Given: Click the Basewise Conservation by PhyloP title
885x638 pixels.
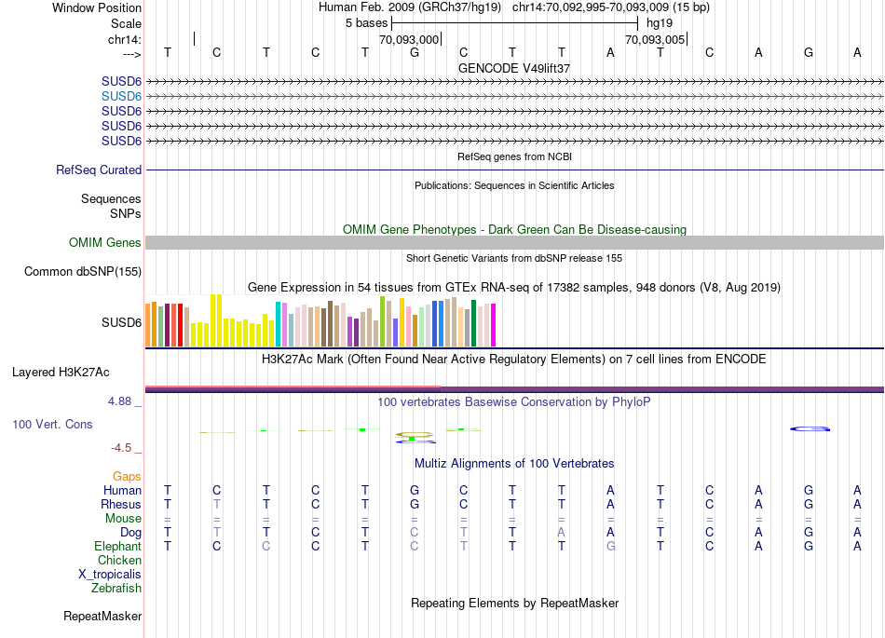Looking at the screenshot, I should [514, 402].
